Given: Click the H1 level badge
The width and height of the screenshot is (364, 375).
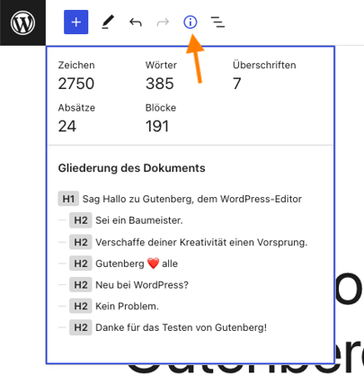Looking at the screenshot, I should click(68, 199).
